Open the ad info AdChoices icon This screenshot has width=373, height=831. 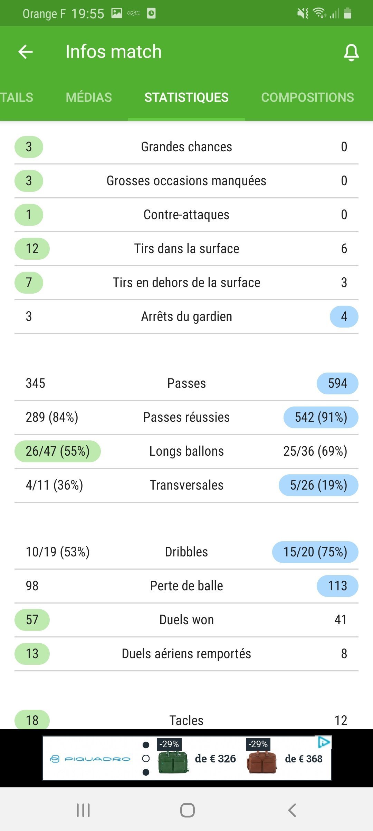click(324, 742)
